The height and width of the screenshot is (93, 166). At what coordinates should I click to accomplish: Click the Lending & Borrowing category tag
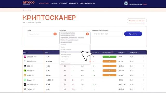tap(66, 42)
